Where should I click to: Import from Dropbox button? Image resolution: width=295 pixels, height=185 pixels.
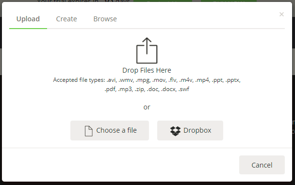190,130
